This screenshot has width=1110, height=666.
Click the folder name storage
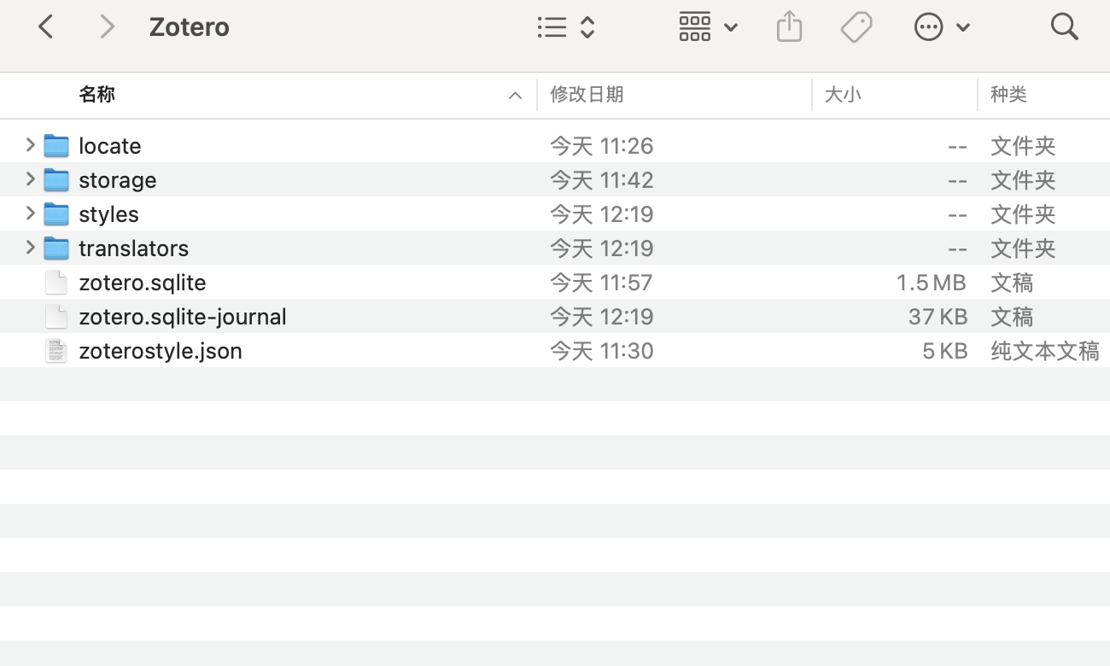118,180
